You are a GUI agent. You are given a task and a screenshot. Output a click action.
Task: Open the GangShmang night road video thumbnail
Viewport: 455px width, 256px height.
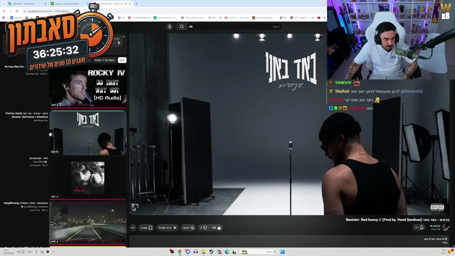88,223
